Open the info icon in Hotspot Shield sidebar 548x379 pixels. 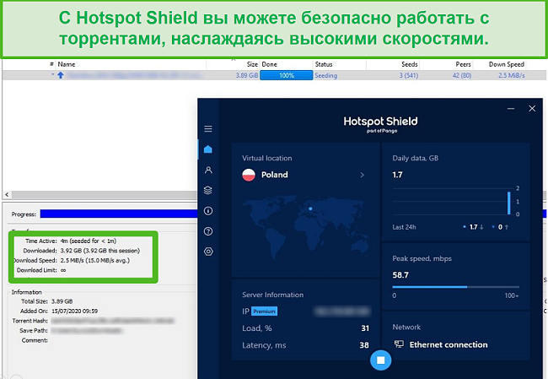point(208,211)
